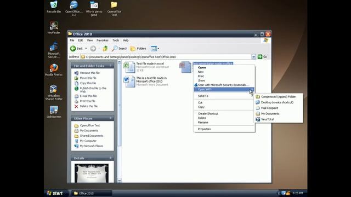The height and width of the screenshot is (197, 351).
Task: Go to Openoffice Test in Other Places
Action: 87,125
